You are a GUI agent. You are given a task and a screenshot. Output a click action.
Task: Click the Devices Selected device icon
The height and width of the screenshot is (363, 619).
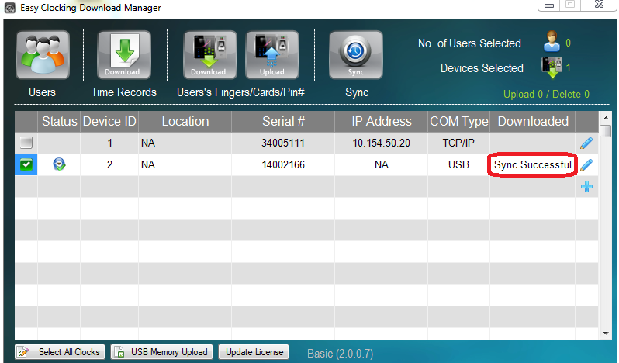[552, 67]
